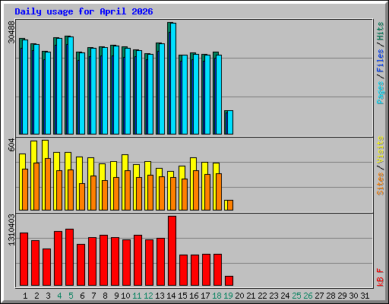Viewport: 389px width, 304px height.
Task: Click the tallest cyan hits bar for day 14
Action: click(173, 78)
